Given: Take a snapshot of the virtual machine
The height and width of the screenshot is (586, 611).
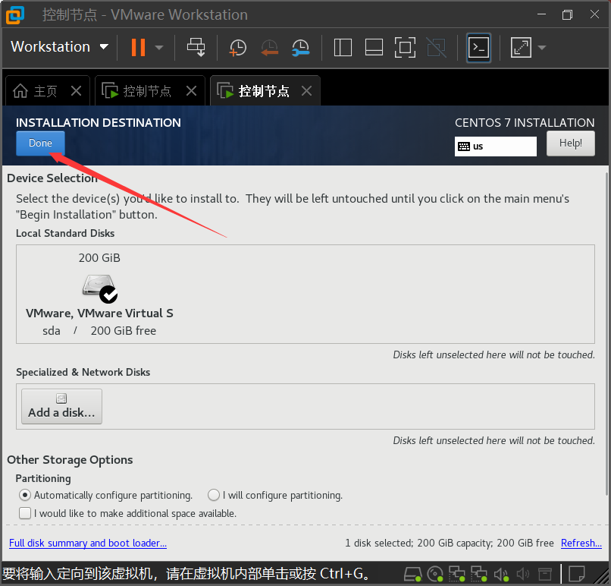Looking at the screenshot, I should click(x=237, y=47).
